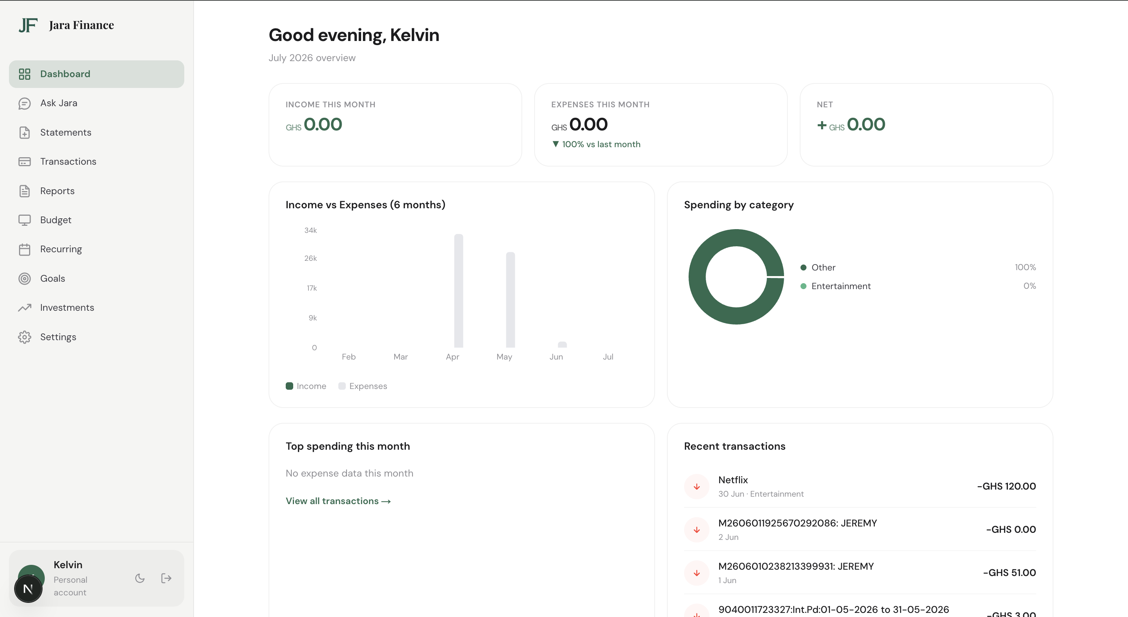Open the Ask Jara chat icon
1128x617 pixels.
(x=25, y=103)
